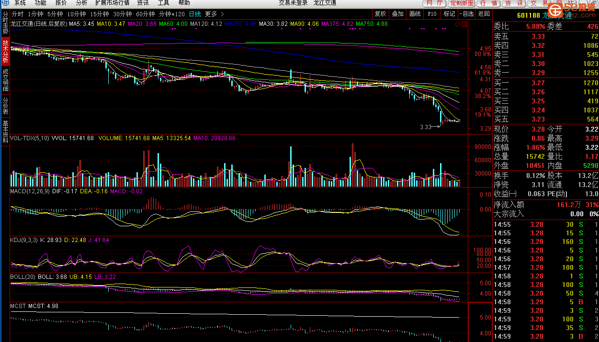
Task: Click the 61.8% retracement label on chart
Action: pyautogui.click(x=483, y=73)
